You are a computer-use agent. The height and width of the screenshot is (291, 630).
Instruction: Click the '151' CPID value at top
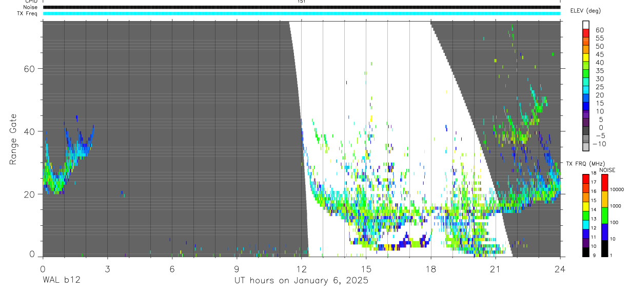[302, 2]
